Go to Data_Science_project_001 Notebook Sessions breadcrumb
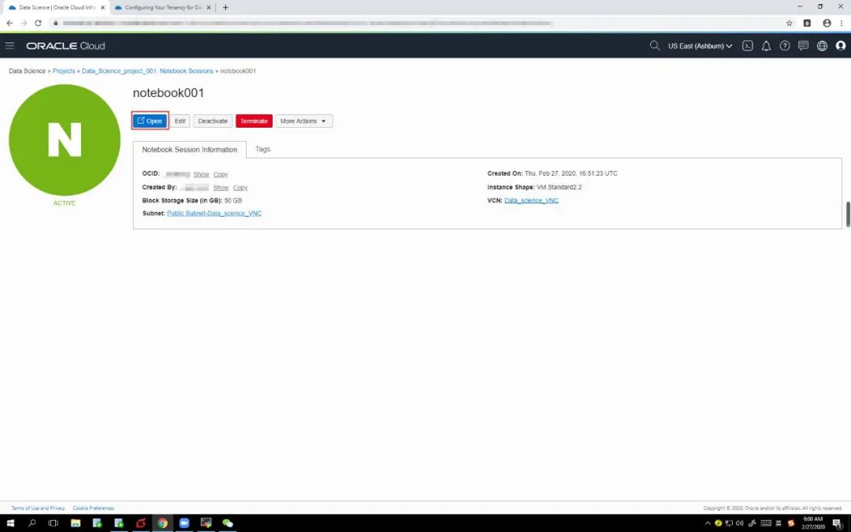The width and height of the screenshot is (851, 532). click(147, 71)
